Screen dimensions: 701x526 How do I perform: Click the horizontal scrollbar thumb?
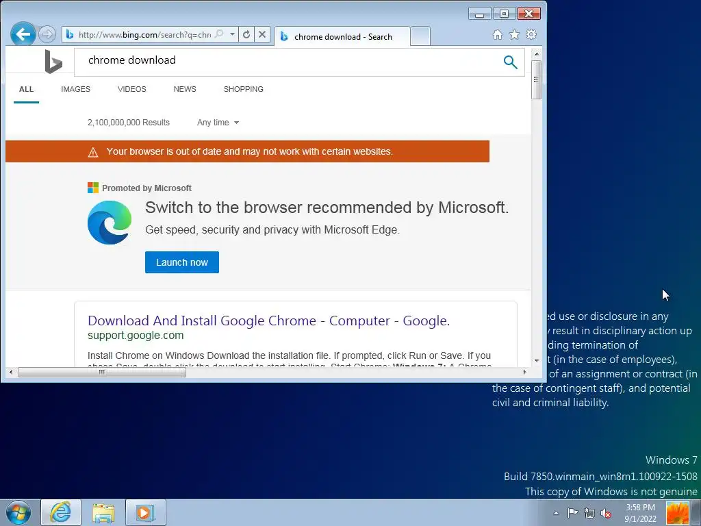[102, 372]
